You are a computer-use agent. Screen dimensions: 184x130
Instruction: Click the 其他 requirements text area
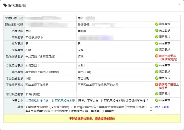[x=87, y=109]
